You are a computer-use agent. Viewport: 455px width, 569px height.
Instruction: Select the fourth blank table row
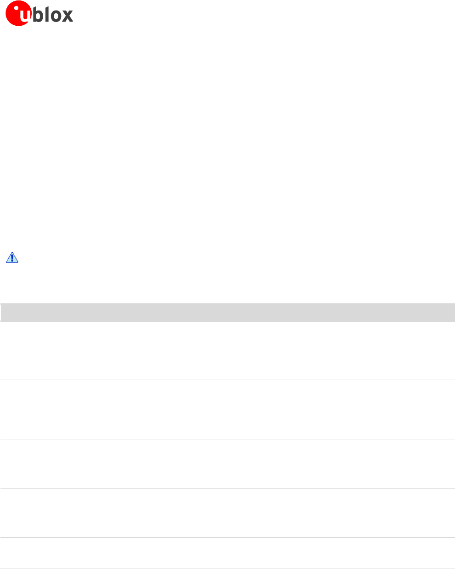(227, 513)
